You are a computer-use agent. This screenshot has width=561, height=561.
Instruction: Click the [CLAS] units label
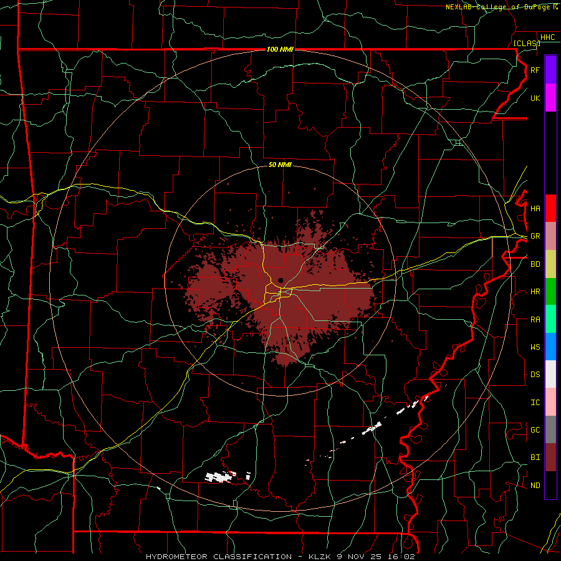coord(527,43)
